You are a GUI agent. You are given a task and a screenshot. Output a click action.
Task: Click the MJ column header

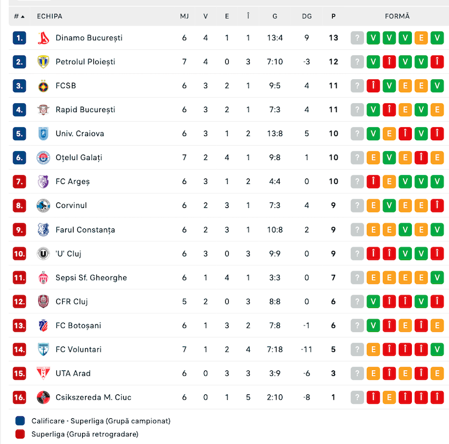coord(184,16)
